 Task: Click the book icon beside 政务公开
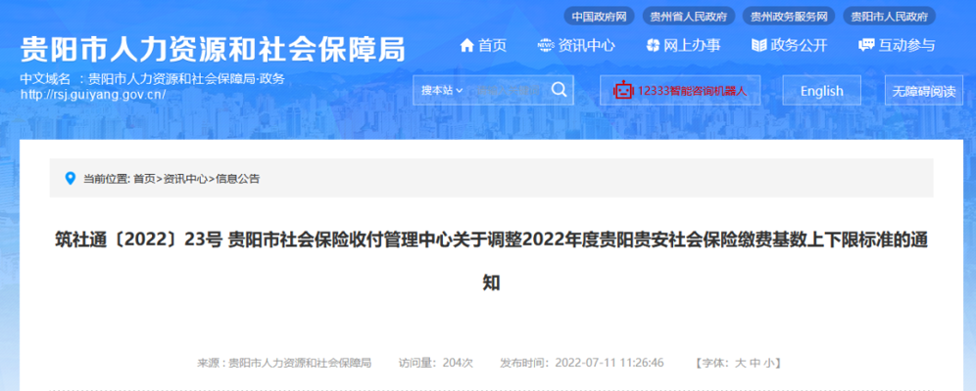(x=758, y=45)
